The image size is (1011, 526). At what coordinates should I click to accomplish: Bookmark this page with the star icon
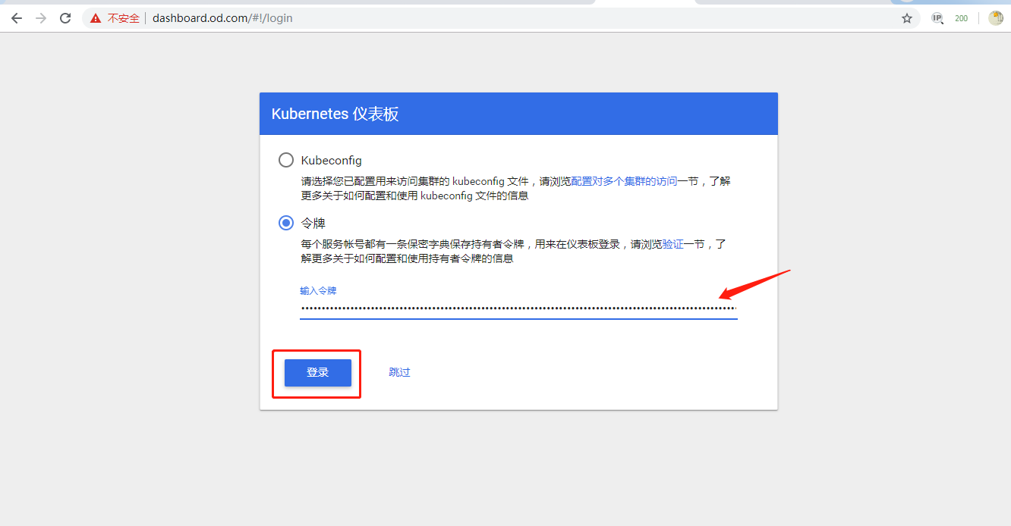coord(907,18)
